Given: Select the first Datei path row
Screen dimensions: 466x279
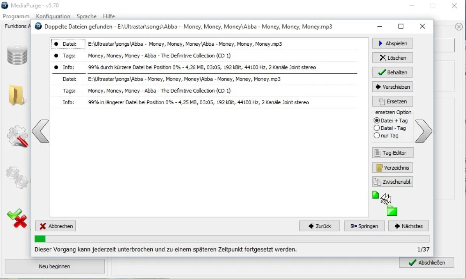Looking at the screenshot, I should point(184,44).
